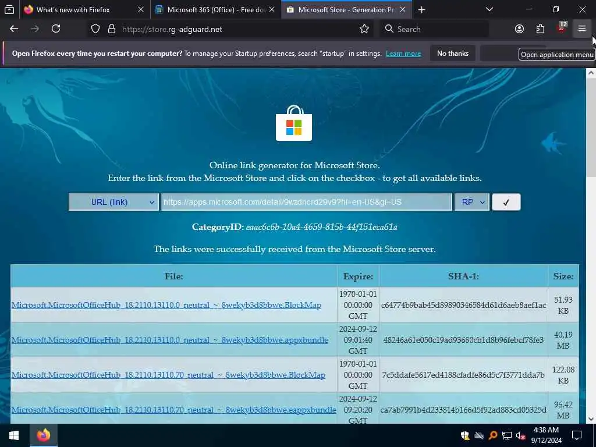The height and width of the screenshot is (447, 596).
Task: Click the File: column header
Action: (x=173, y=276)
